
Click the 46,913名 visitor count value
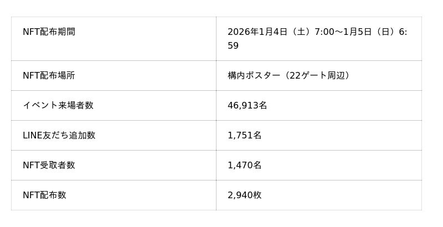click(247, 106)
